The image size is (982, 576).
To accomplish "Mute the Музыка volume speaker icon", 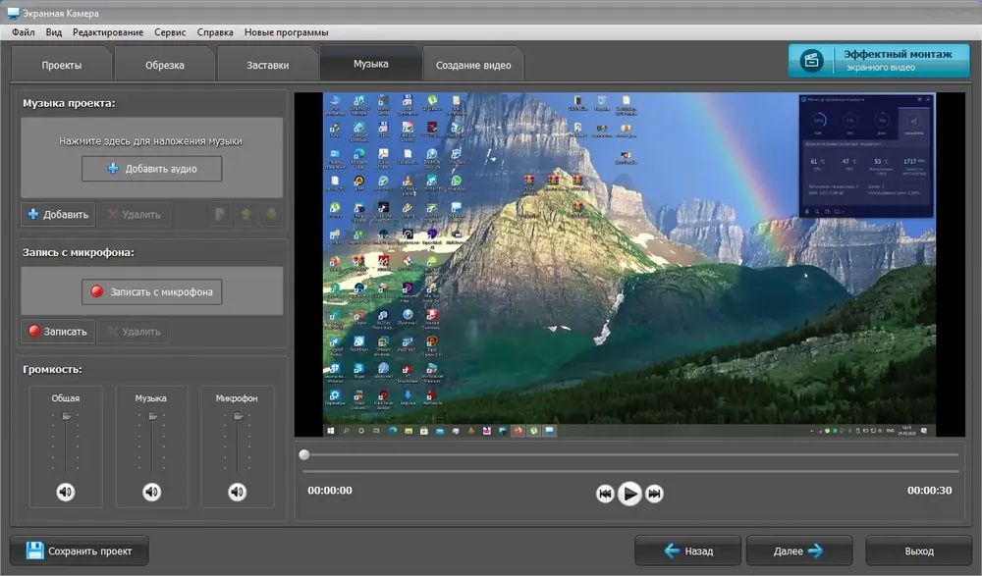I will 151,493.
